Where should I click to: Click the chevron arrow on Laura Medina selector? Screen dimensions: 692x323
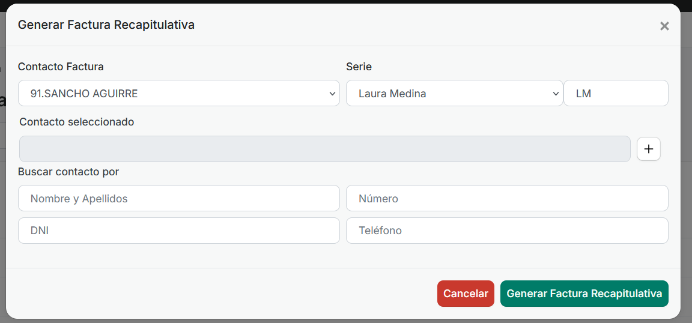[x=555, y=94]
